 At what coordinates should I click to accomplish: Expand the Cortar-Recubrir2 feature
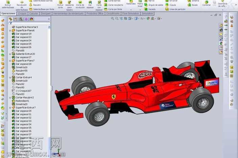[x=10, y=98]
